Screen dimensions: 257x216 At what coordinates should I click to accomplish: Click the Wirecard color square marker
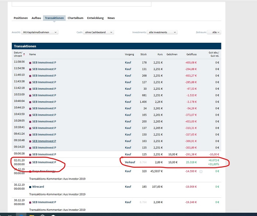[30, 187]
